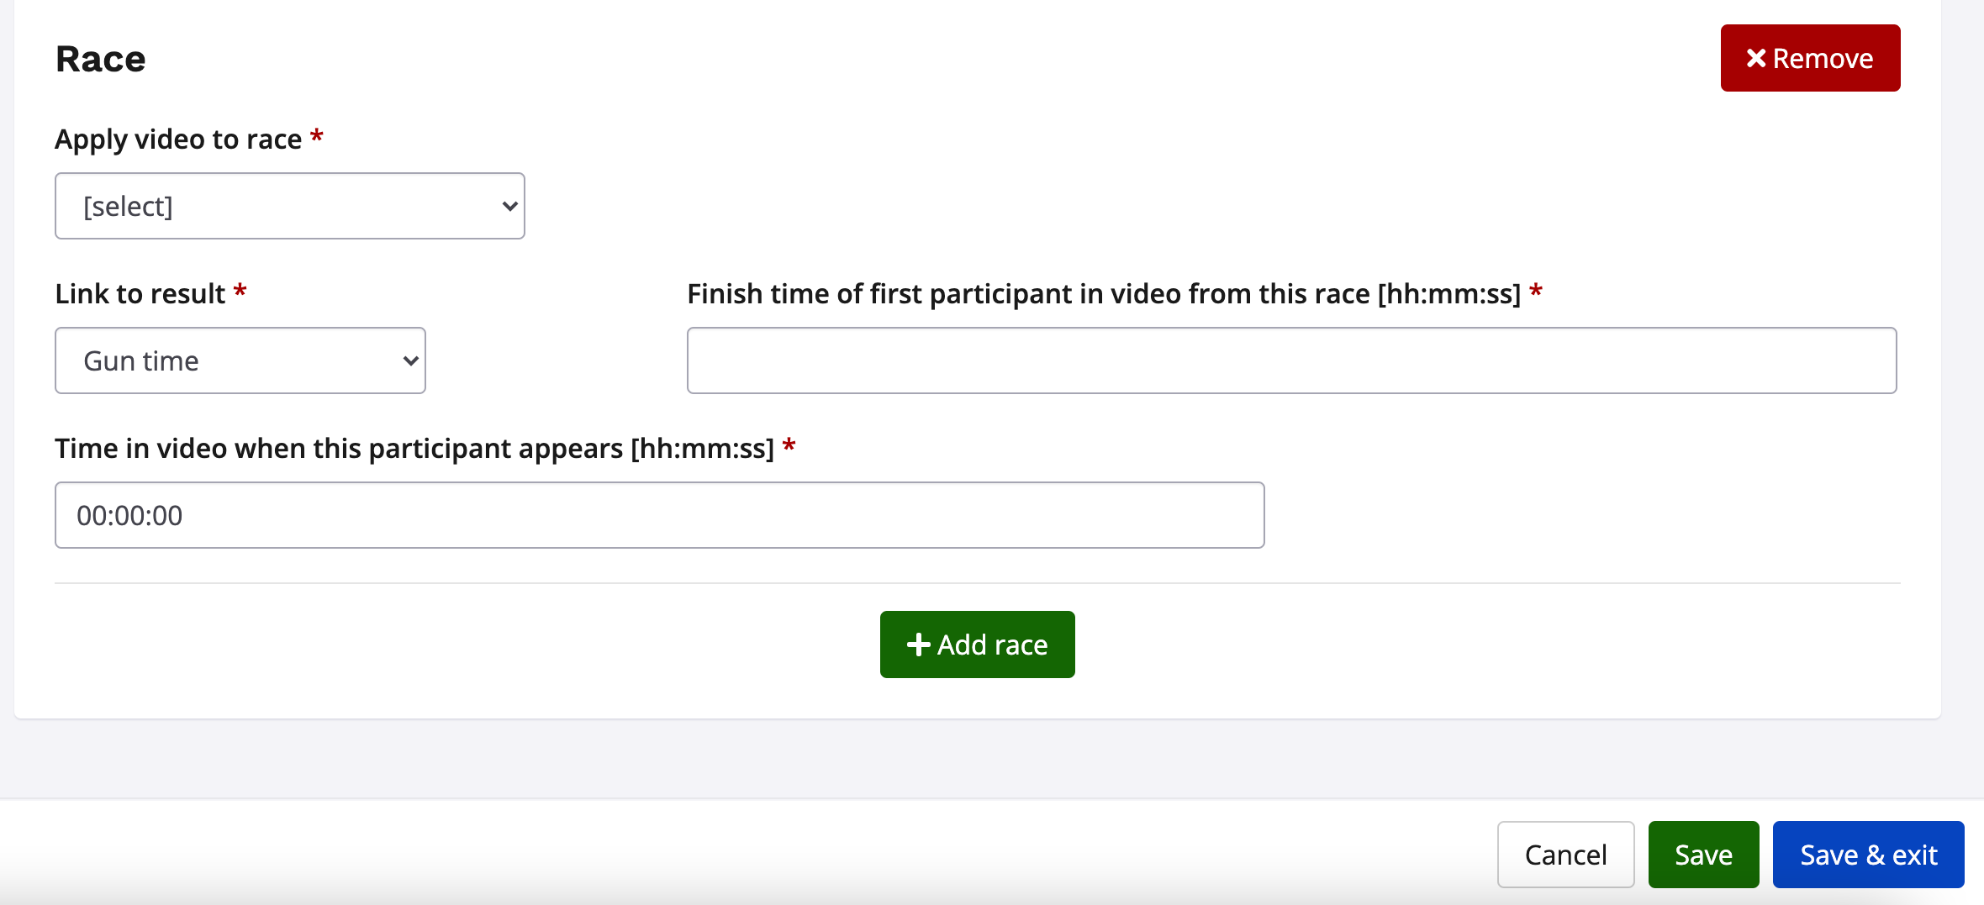1984x905 pixels.
Task: Click the X icon on the Remove button
Action: [1757, 57]
